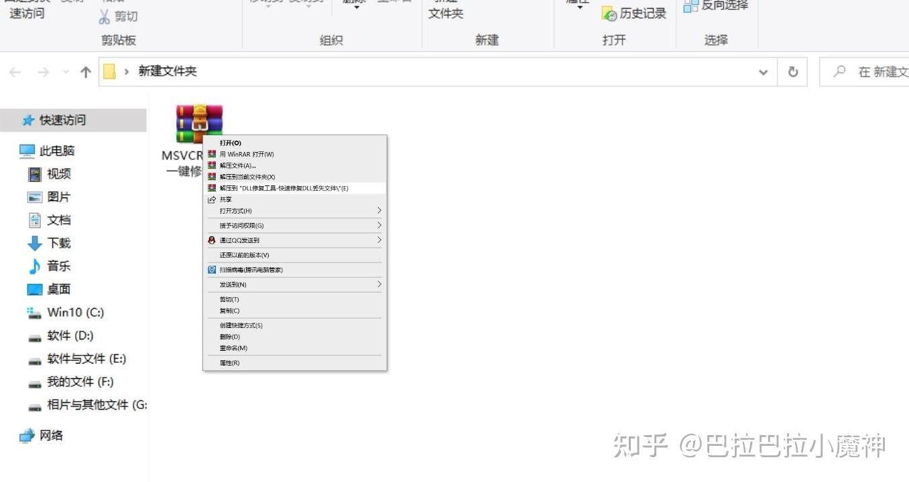This screenshot has width=909, height=482.
Task: Expand the 打开方式(H) submenu
Action: [x=295, y=211]
